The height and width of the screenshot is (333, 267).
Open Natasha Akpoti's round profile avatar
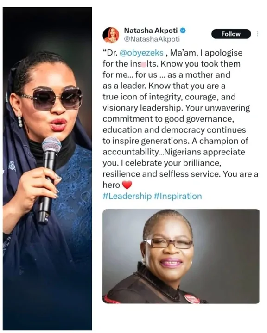[111, 35]
